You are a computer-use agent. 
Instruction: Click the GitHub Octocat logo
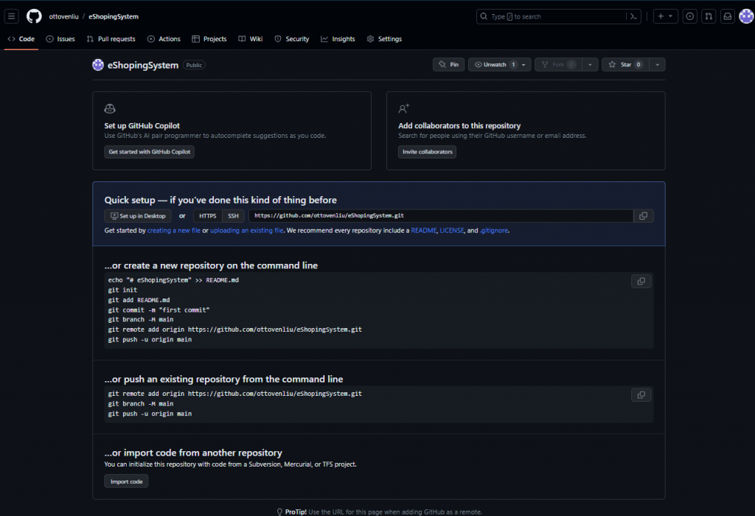34,16
